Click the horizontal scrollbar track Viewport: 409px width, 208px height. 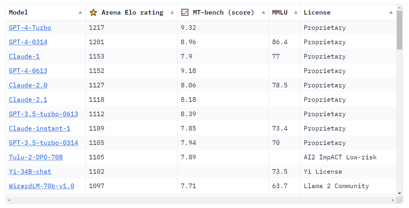(x=201, y=200)
